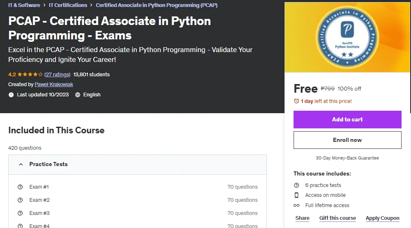Open the IT & Software breadcrumb
The width and height of the screenshot is (411, 228).
[x=24, y=5]
